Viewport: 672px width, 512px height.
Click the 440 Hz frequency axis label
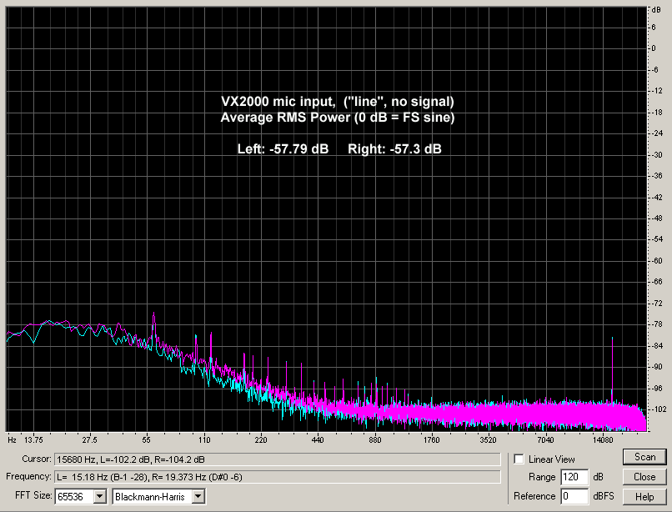click(318, 440)
